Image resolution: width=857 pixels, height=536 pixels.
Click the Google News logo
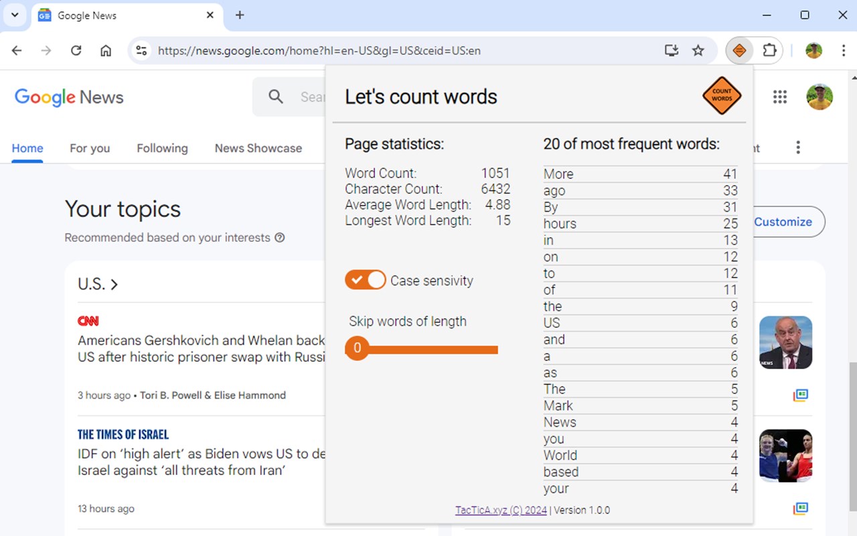click(x=69, y=97)
